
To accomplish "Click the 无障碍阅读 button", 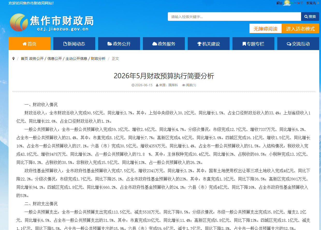I will (266, 29).
